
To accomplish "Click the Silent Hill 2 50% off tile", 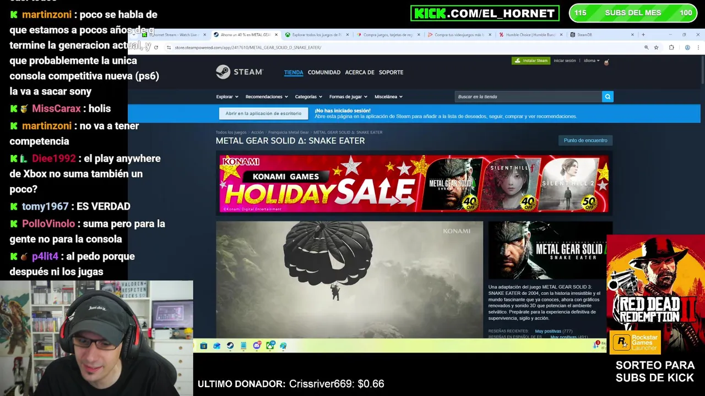I will click(x=570, y=184).
